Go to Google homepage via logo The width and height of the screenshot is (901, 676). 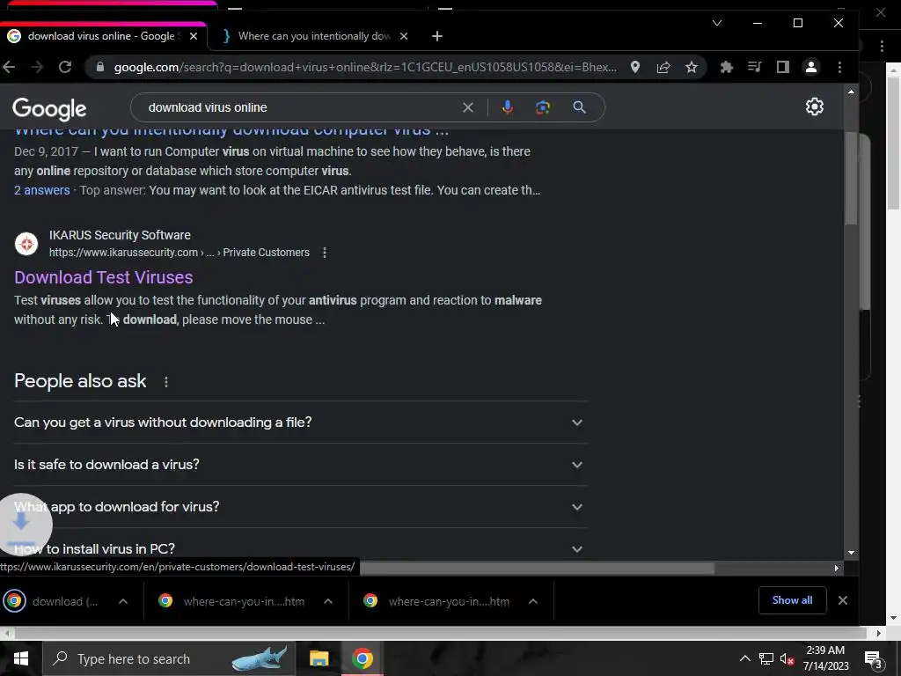49,108
